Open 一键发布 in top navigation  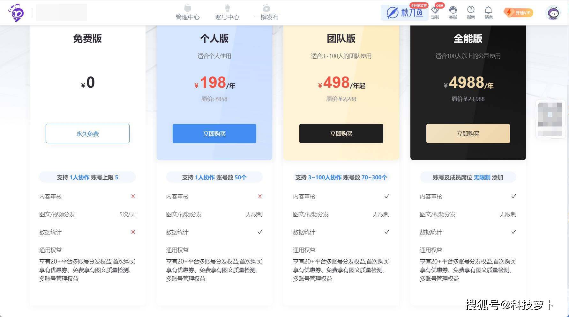point(266,12)
